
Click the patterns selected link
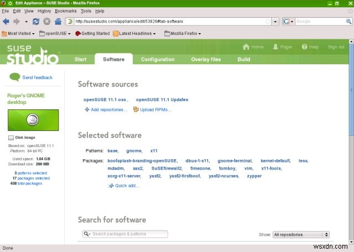(x=32, y=173)
